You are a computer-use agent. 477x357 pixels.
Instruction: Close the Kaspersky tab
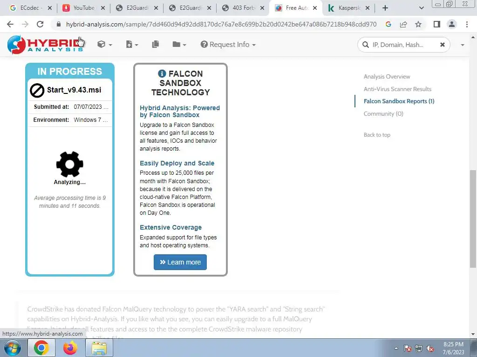click(x=368, y=8)
